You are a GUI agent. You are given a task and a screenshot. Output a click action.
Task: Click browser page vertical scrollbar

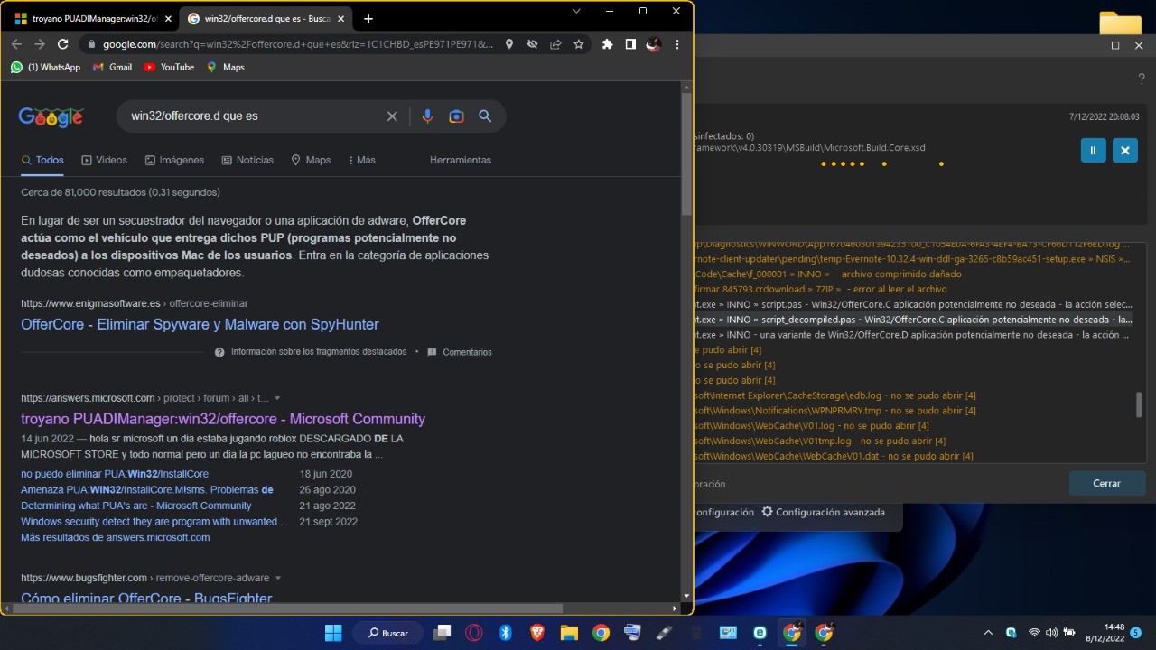[686, 153]
